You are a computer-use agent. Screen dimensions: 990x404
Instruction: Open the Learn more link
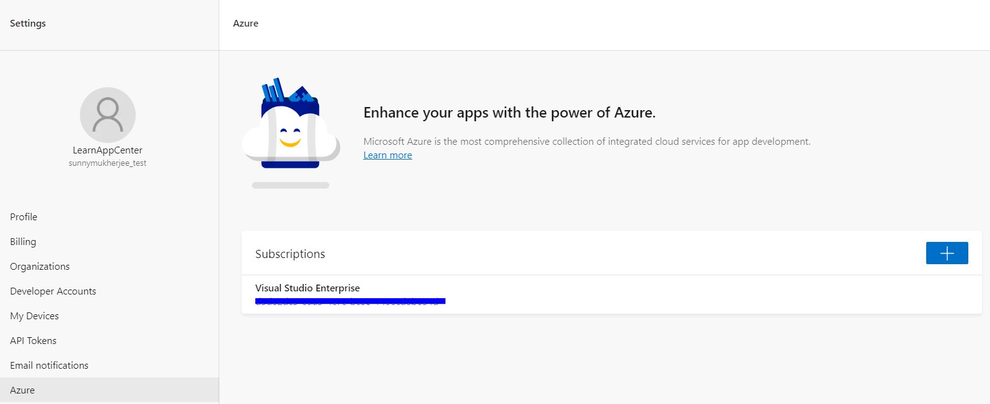[387, 155]
